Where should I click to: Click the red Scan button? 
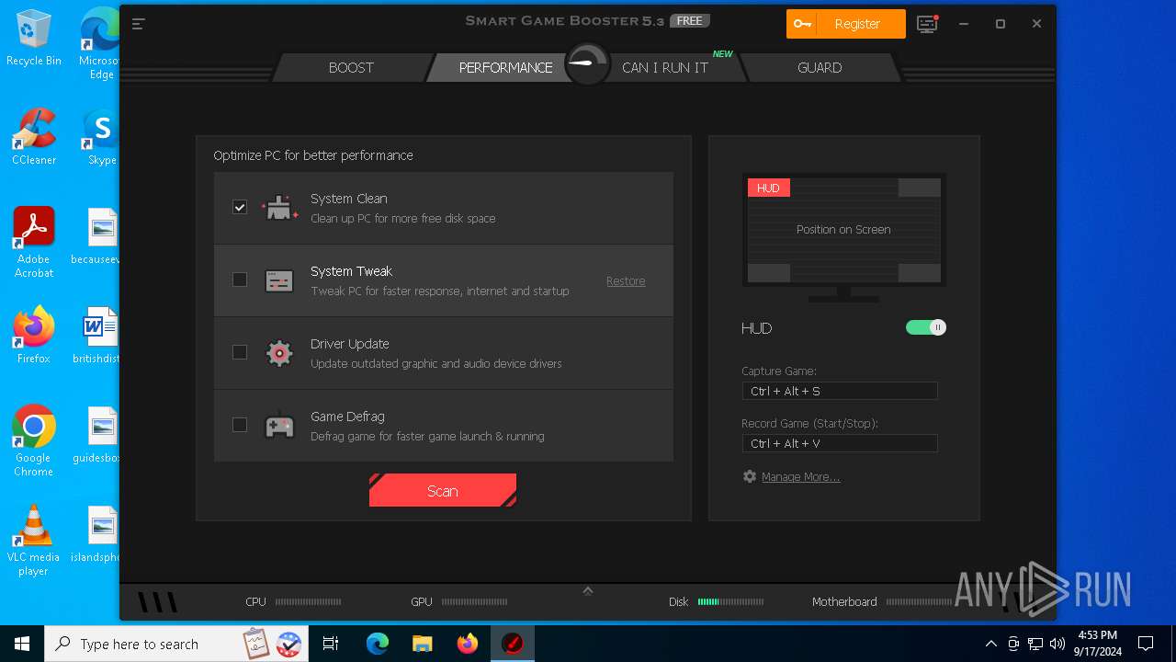point(443,491)
